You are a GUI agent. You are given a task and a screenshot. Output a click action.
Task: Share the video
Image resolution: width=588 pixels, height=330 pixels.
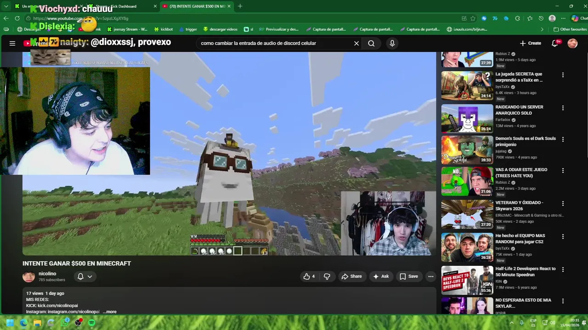click(351, 276)
